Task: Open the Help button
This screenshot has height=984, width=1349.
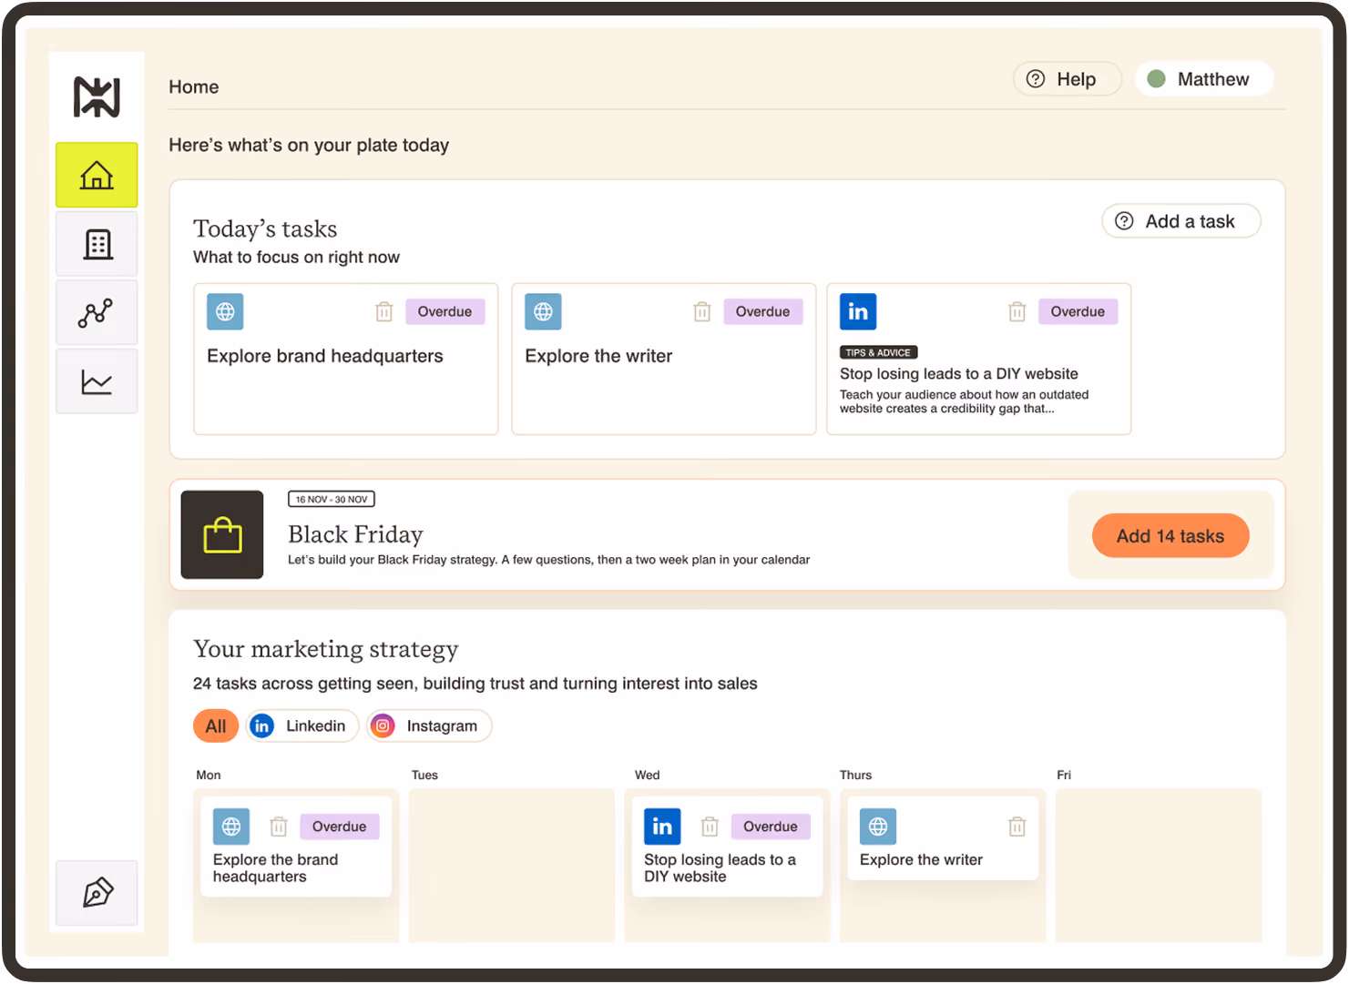Action: [x=1067, y=79]
